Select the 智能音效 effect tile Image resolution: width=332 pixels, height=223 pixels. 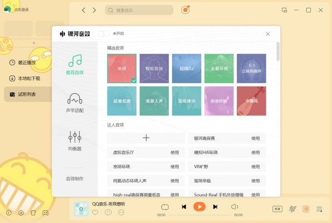(154, 69)
